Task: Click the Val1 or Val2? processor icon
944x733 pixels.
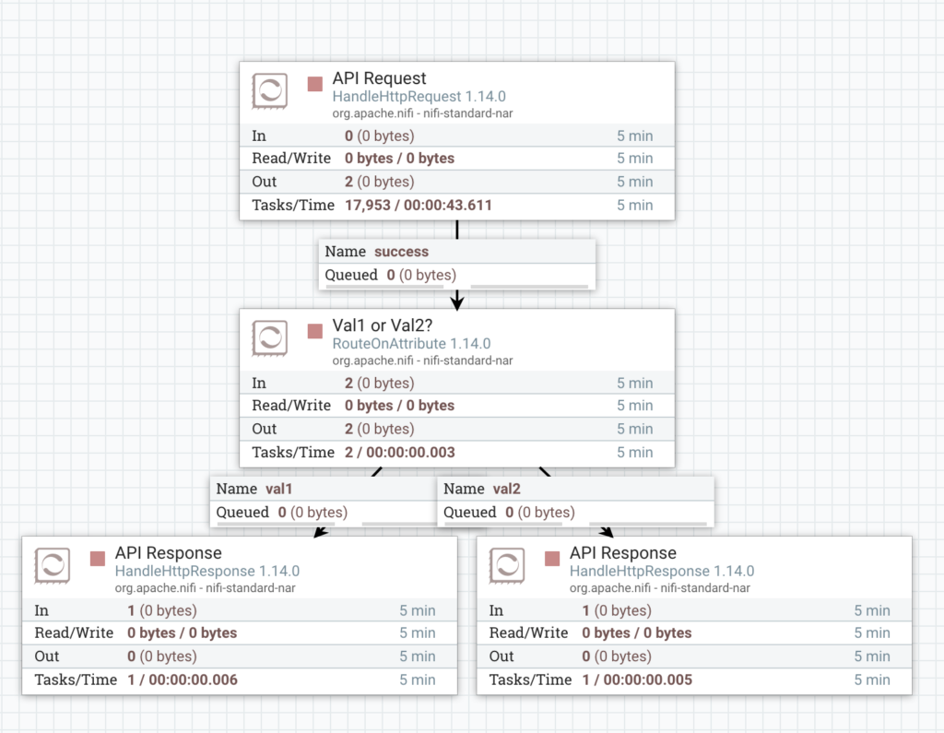Action: click(270, 338)
